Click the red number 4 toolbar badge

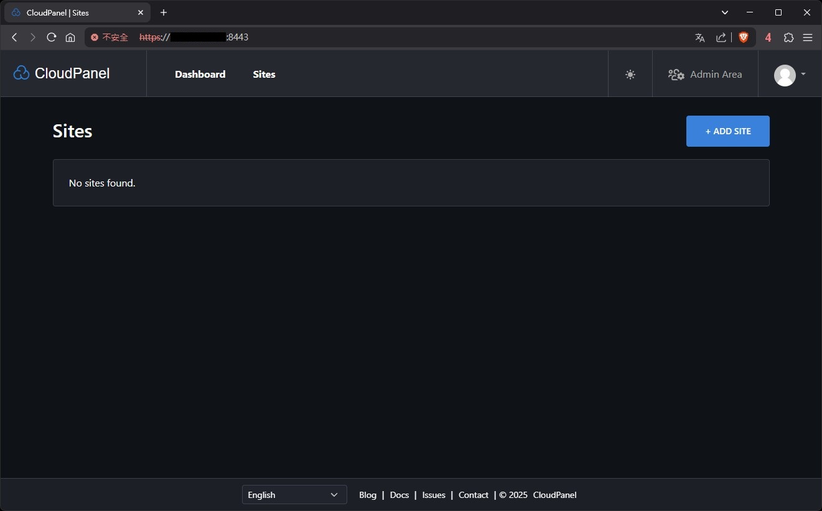768,37
